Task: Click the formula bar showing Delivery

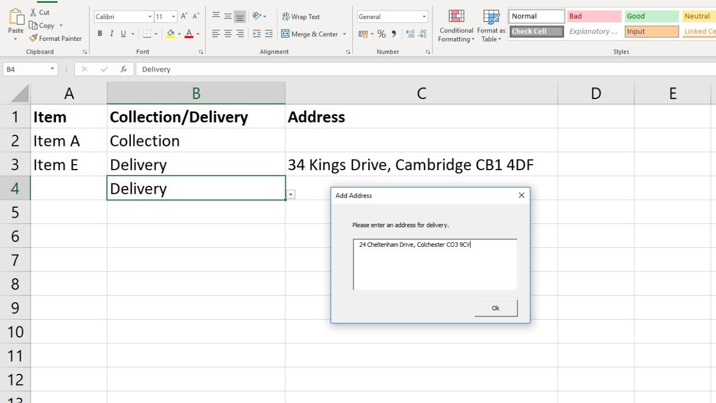Action: point(425,69)
